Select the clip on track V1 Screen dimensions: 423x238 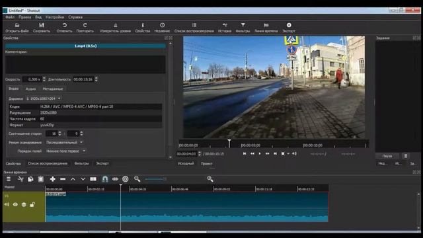[x=186, y=207]
